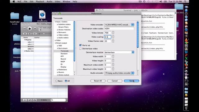
Task: Click the Video width field
Action: pos(108,56)
